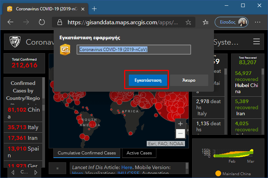Click the Είσοδος profile button
The image size is (268, 178).
point(232,22)
